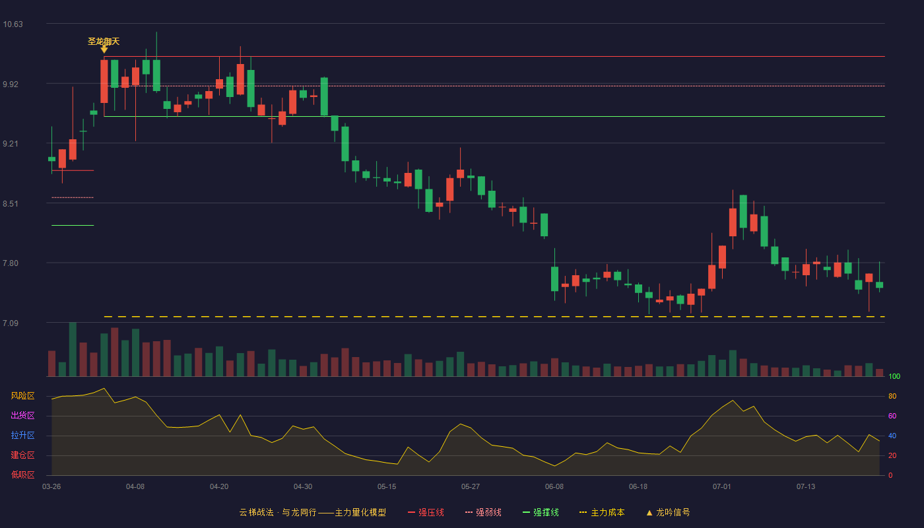Click the 拉升区 zone label
The image size is (924, 528).
click(x=22, y=436)
